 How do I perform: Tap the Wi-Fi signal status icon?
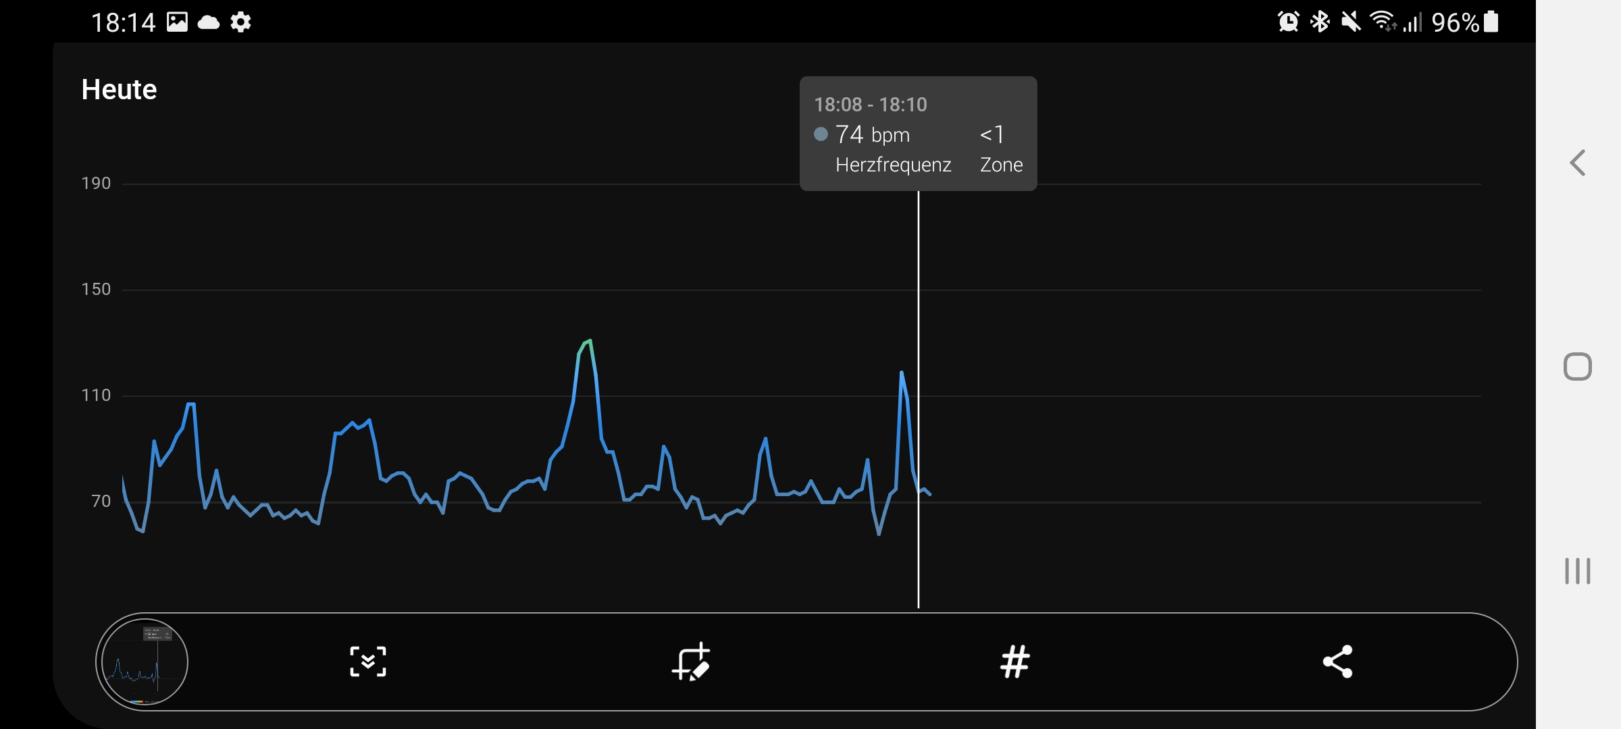(1383, 22)
